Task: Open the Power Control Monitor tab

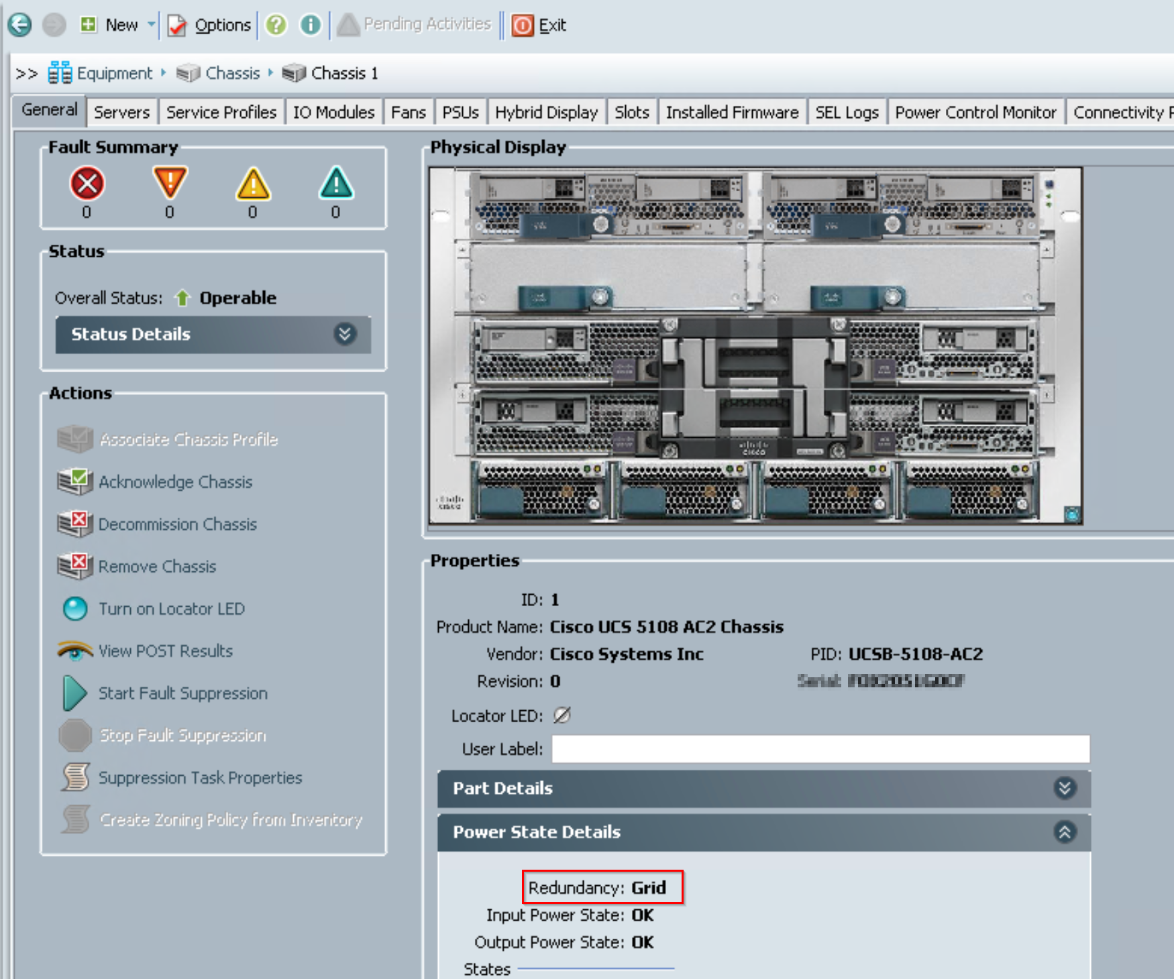Action: [x=975, y=112]
